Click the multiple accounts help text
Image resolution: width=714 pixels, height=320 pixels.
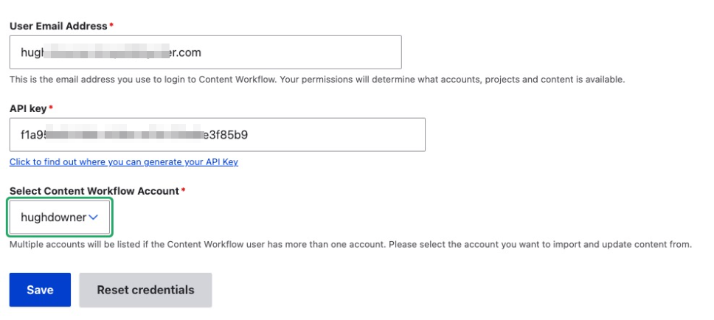[x=350, y=244]
